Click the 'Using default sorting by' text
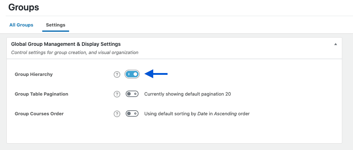 pyautogui.click(x=170, y=114)
